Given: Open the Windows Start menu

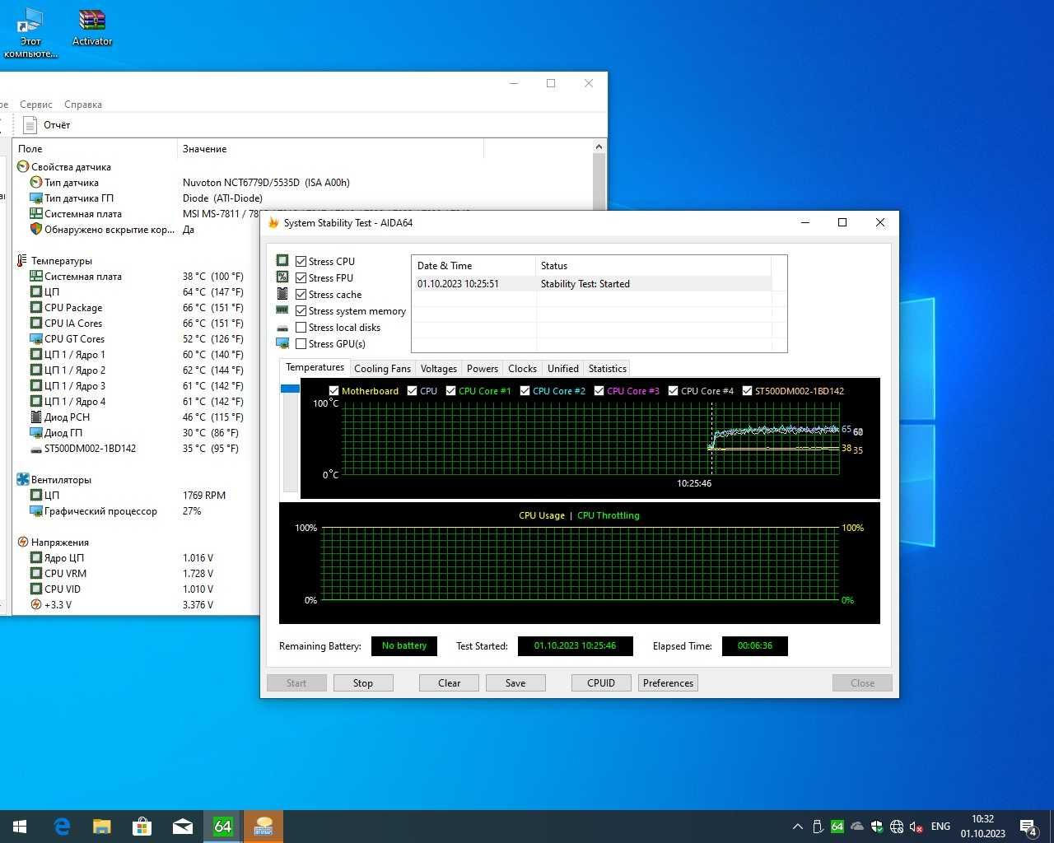Looking at the screenshot, I should (20, 827).
